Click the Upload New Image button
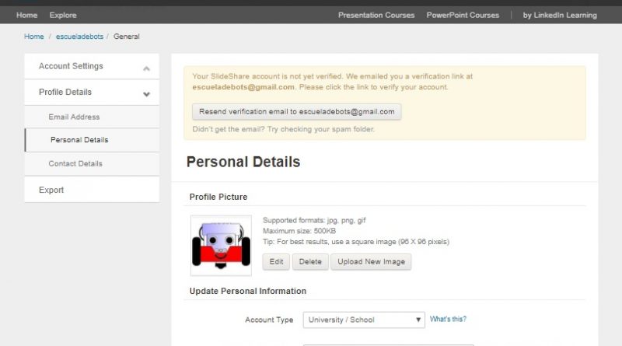The image size is (622, 346). click(x=371, y=262)
